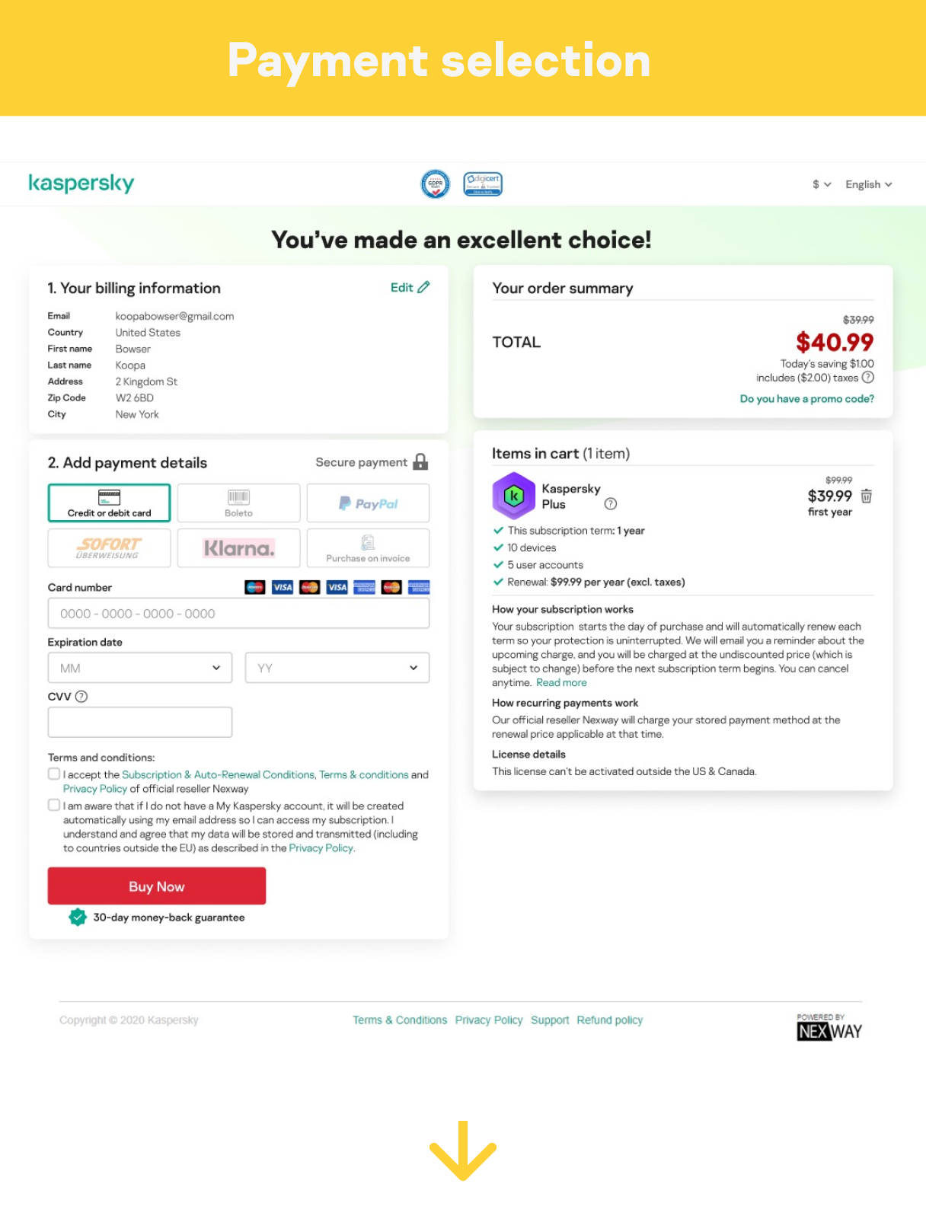Click the Kaspersky logo in header
The width and height of the screenshot is (926, 1216).
81,184
